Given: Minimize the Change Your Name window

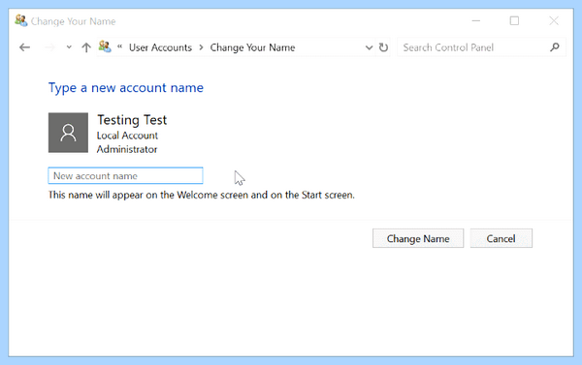Looking at the screenshot, I should point(476,21).
